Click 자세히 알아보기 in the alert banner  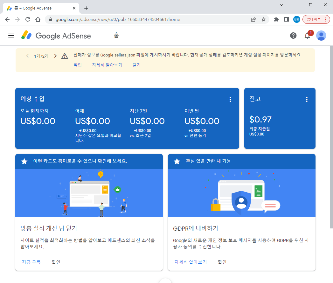pos(107,65)
